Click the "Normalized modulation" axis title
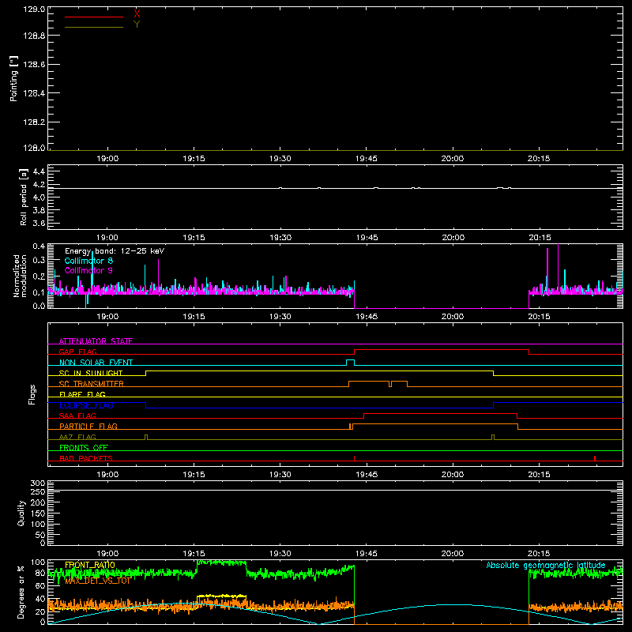The image size is (632, 632). pos(20,276)
